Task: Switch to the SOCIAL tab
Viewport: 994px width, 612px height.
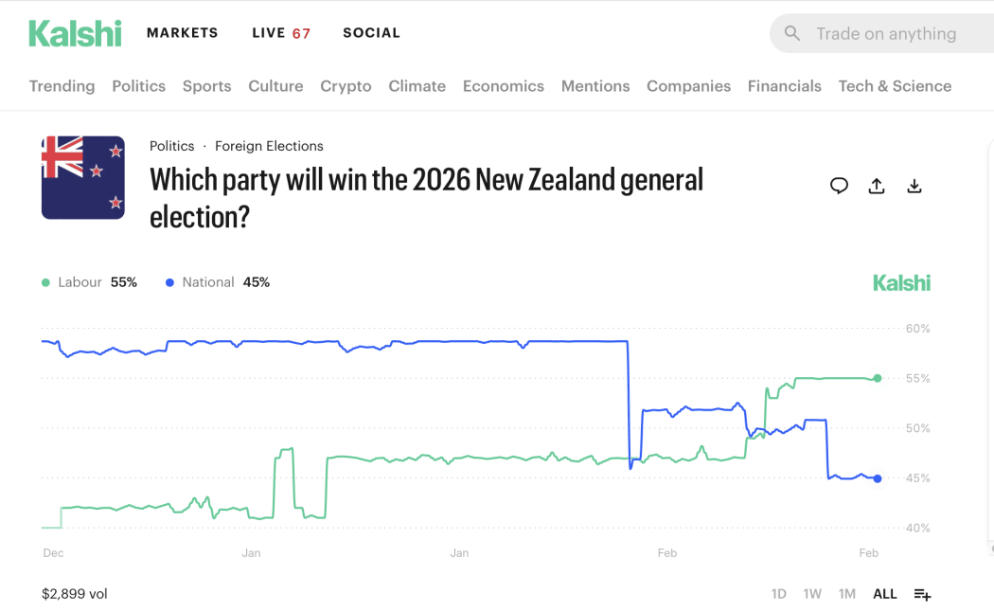Action: [371, 32]
